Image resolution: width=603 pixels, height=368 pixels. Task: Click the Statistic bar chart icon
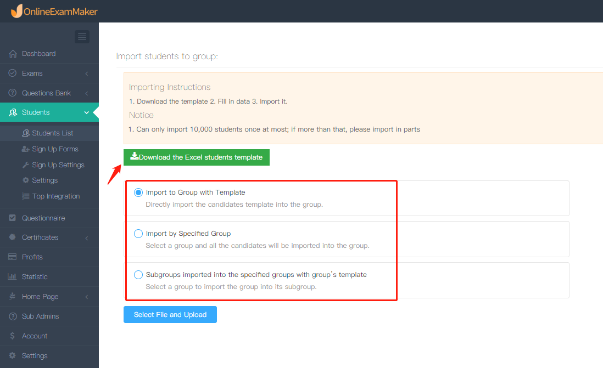click(13, 277)
